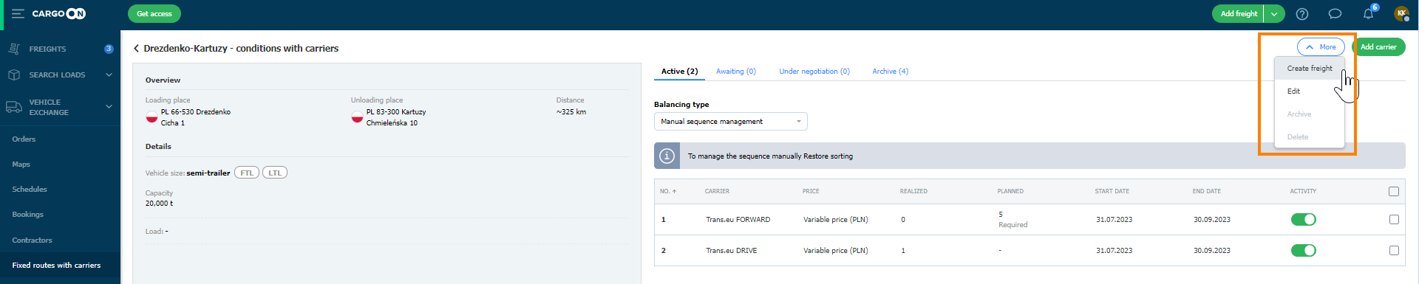Click the End Date column header
The height and width of the screenshot is (284, 1419).
click(x=1206, y=191)
